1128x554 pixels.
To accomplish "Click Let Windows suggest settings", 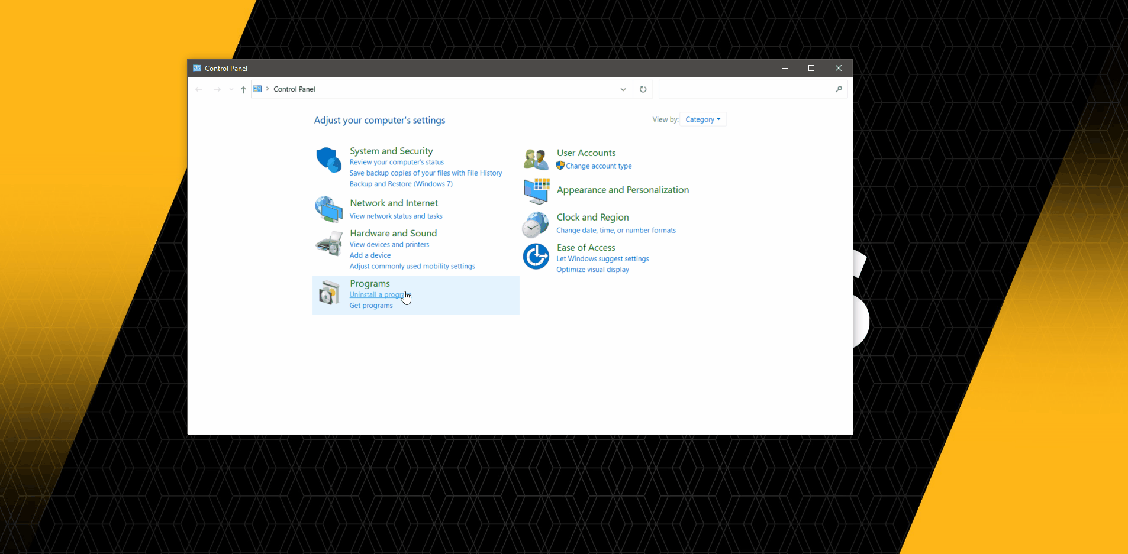I will [x=602, y=259].
